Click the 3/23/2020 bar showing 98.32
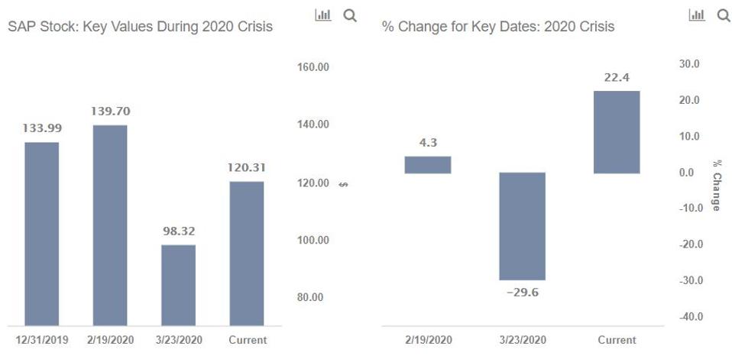This screenshot has width=732, height=359. [x=178, y=285]
